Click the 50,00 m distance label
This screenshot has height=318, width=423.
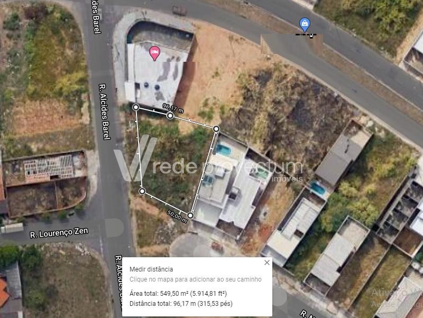point(177,217)
